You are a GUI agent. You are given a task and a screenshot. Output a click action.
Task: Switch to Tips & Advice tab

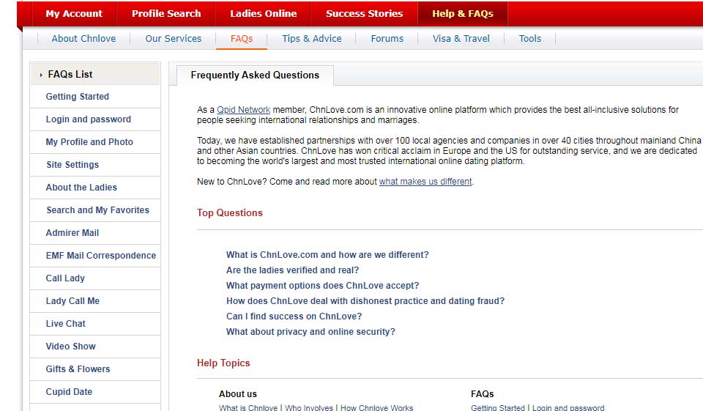tap(311, 39)
